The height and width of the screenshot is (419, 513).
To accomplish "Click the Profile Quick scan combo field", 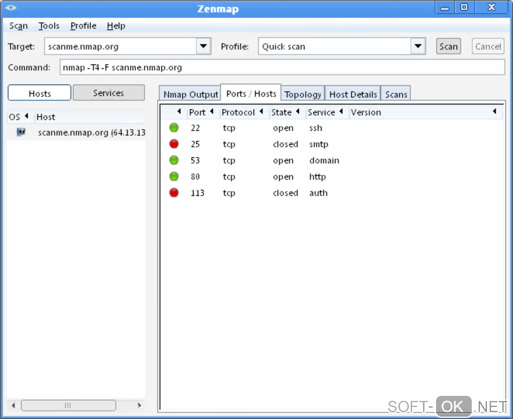I will pyautogui.click(x=334, y=46).
